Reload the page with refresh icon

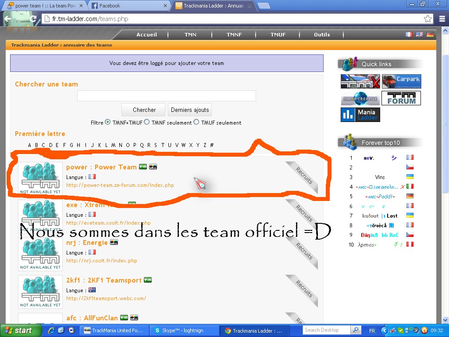click(x=33, y=19)
